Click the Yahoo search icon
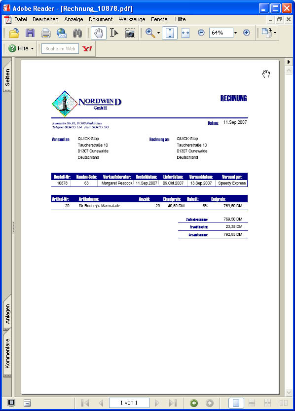 pyautogui.click(x=87, y=48)
